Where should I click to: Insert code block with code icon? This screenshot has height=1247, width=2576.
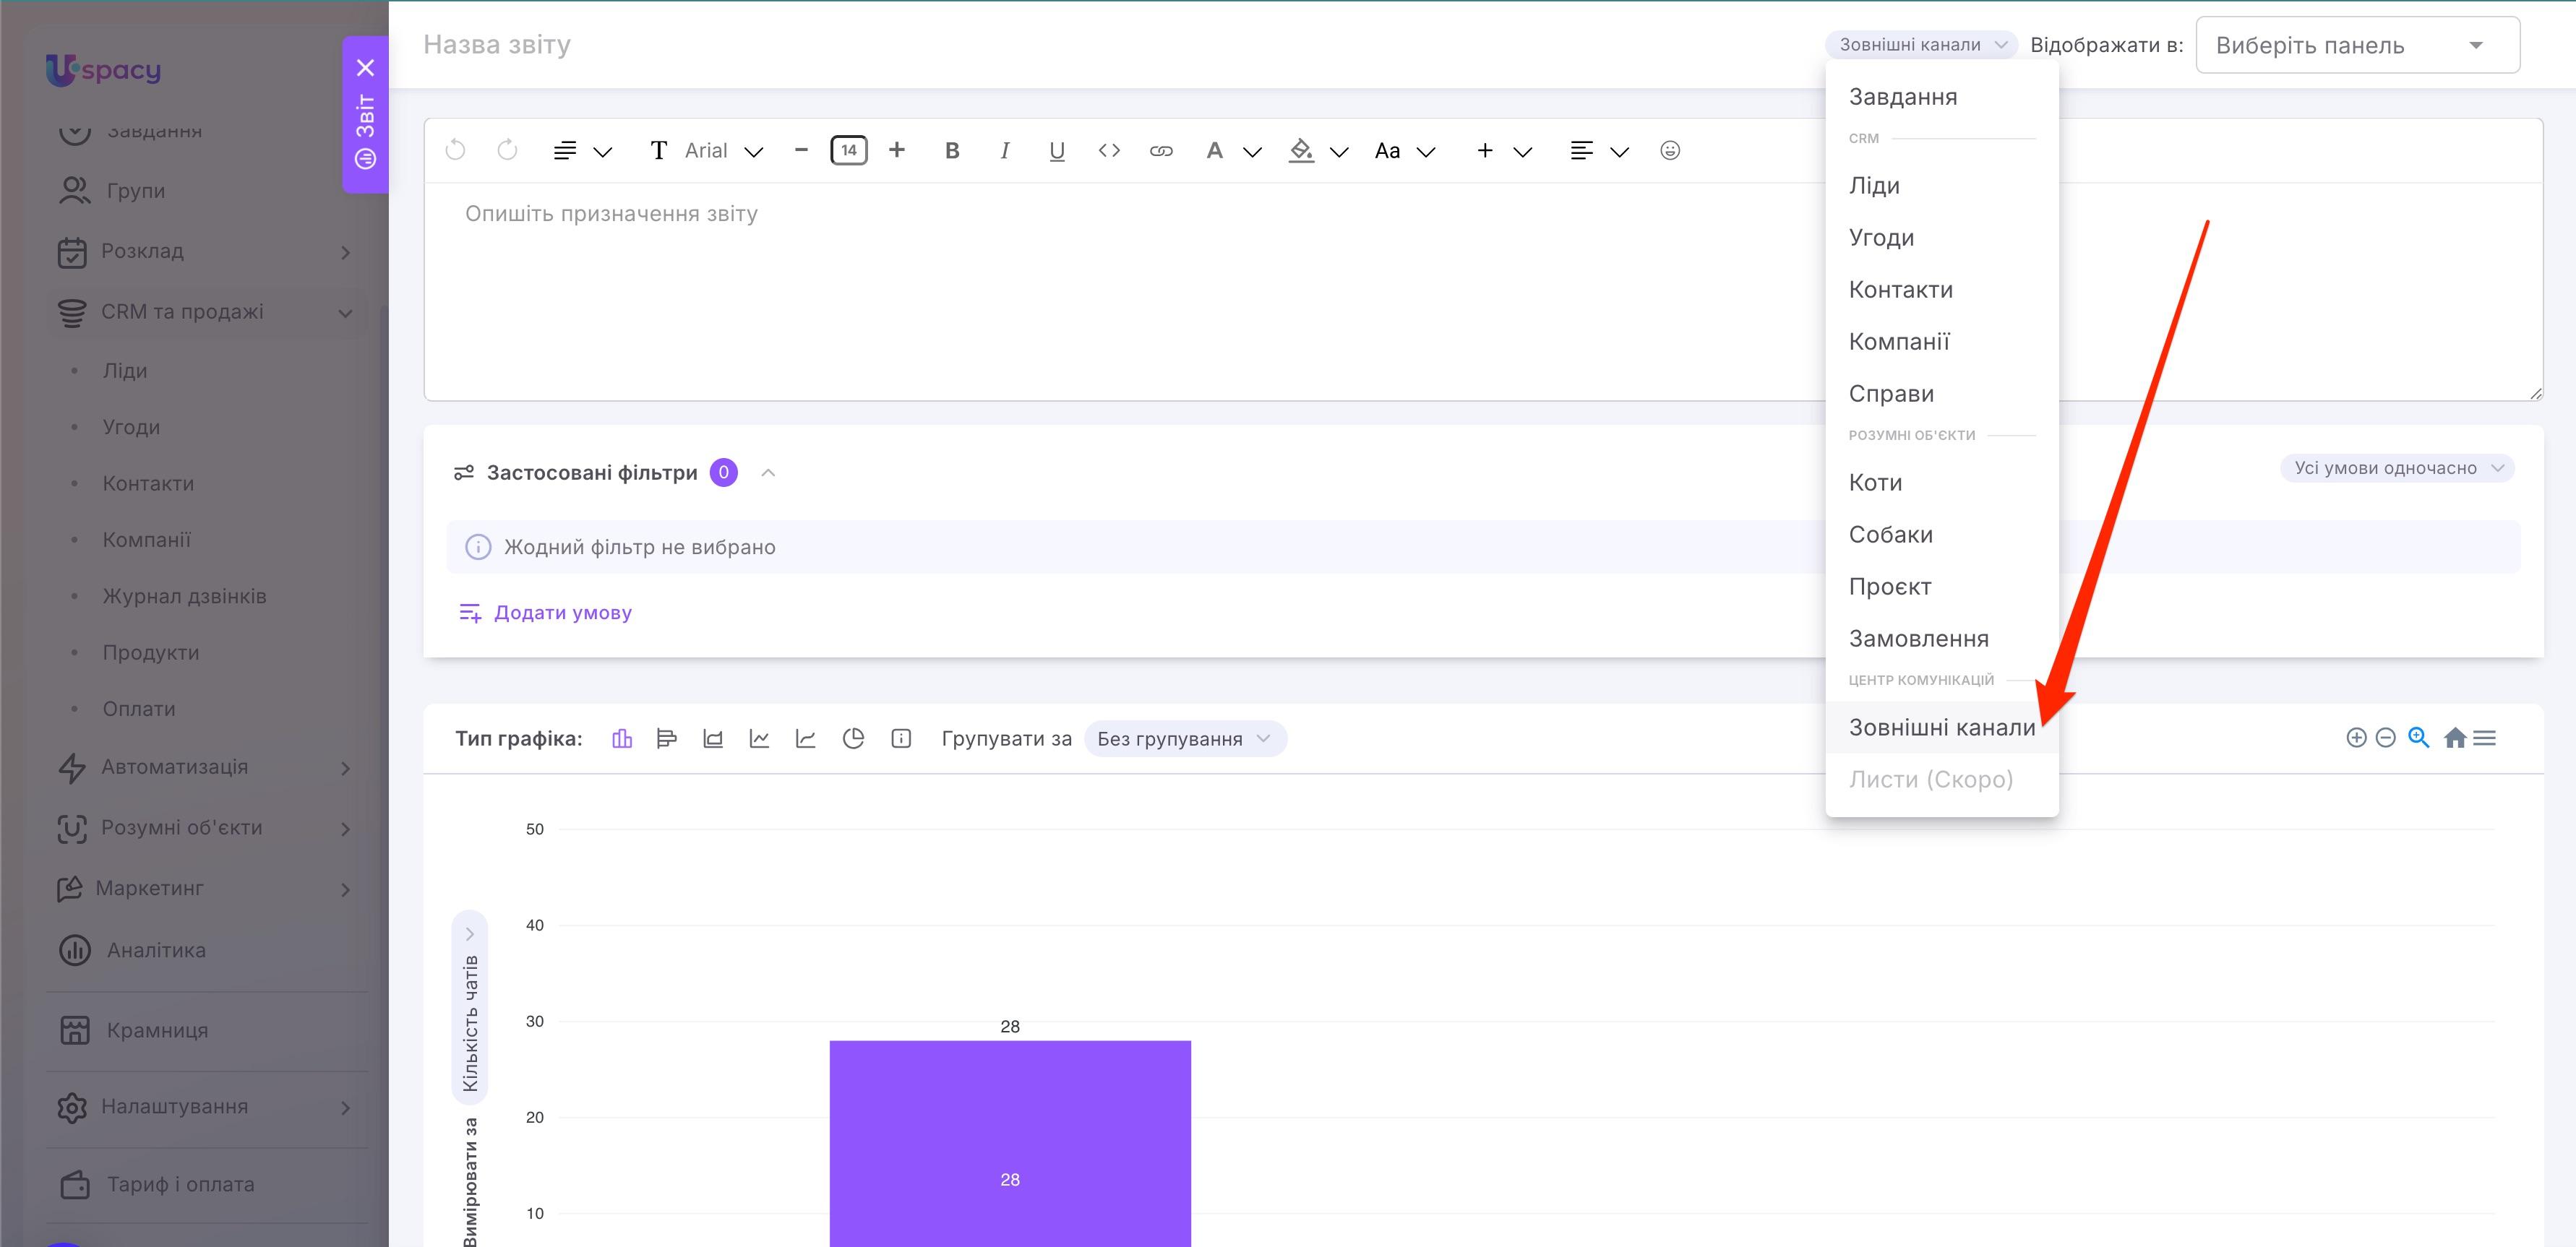[x=1109, y=151]
